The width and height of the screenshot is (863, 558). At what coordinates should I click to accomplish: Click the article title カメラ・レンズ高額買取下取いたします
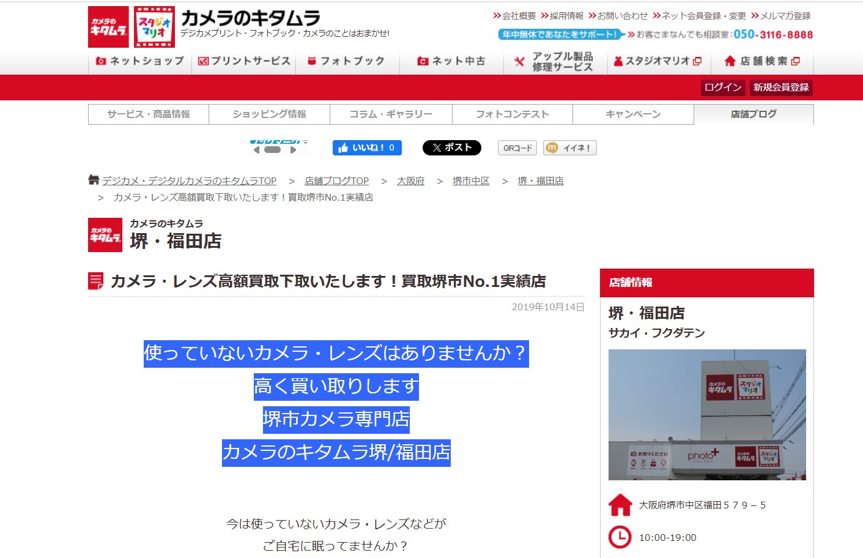328,281
